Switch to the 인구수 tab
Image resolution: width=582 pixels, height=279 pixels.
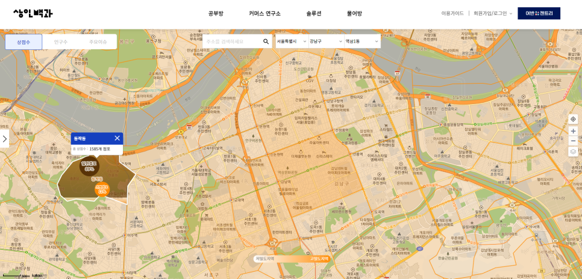(x=60, y=42)
